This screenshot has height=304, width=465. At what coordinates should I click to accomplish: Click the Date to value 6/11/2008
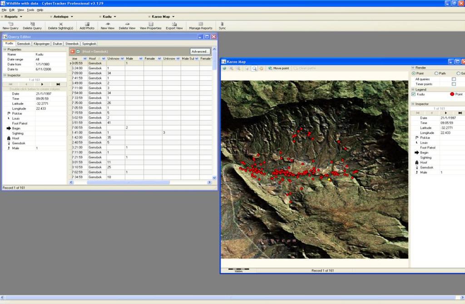pyautogui.click(x=43, y=69)
